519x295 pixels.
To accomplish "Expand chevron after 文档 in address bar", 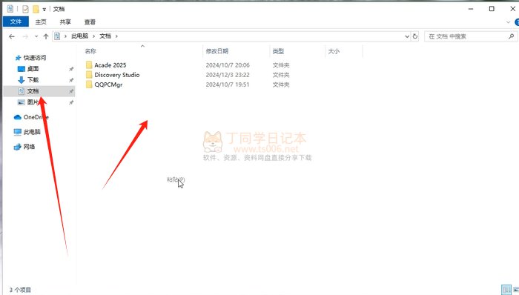I will (x=116, y=36).
